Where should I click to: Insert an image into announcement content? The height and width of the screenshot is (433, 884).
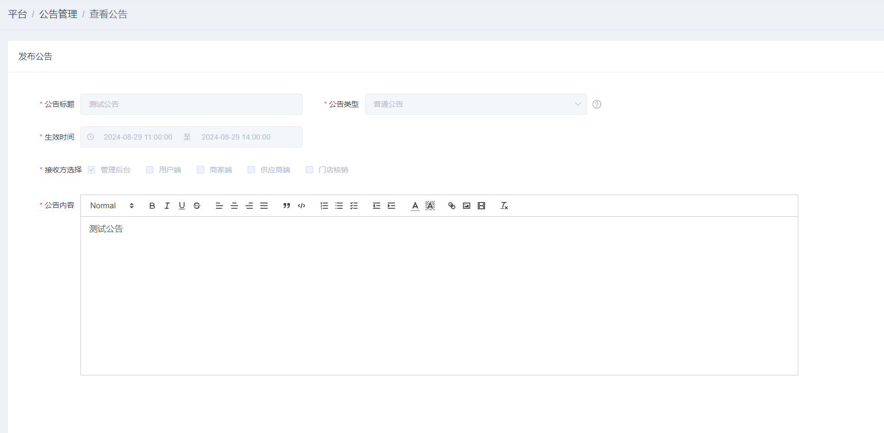467,206
